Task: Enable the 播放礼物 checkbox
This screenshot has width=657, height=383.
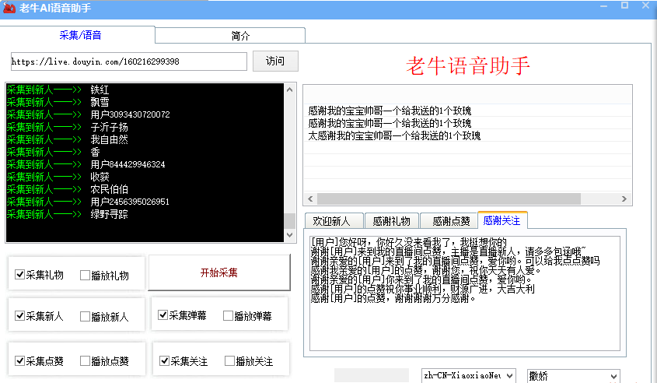Action: (x=86, y=275)
